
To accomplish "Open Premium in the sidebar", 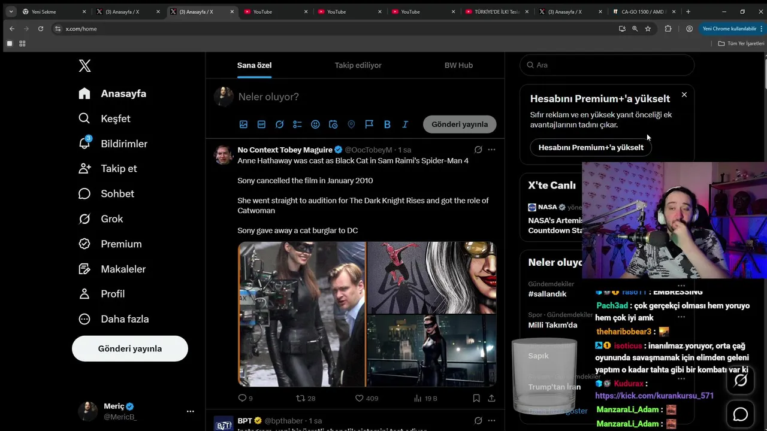I will (110, 244).
